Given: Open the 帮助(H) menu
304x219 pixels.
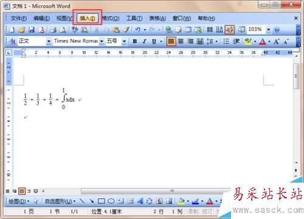Looking at the screenshot, I should point(206,18).
